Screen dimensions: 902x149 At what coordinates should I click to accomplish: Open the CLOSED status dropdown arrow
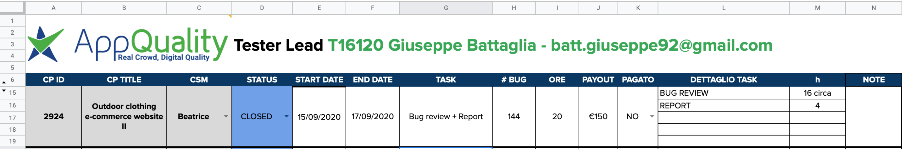tap(286, 116)
